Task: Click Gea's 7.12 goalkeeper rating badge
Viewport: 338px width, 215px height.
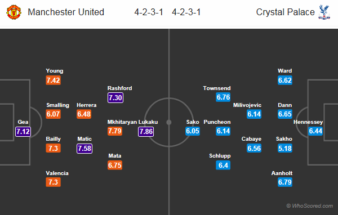Action: point(23,131)
